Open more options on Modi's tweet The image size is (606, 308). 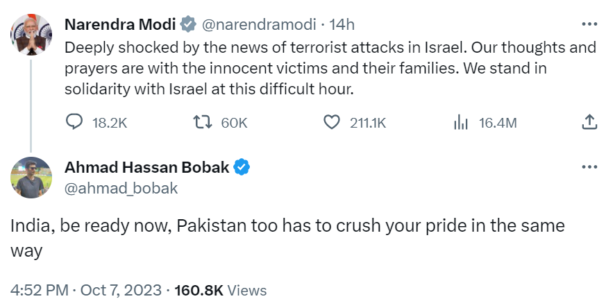[589, 24]
